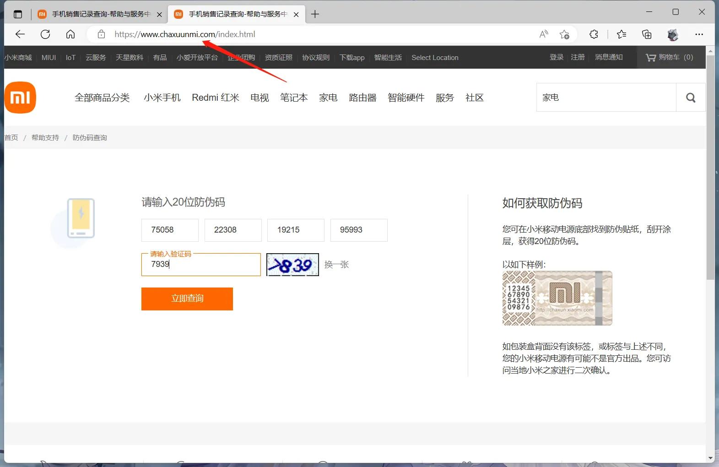
Task: Open 全部商品分类 menu
Action: tap(102, 98)
